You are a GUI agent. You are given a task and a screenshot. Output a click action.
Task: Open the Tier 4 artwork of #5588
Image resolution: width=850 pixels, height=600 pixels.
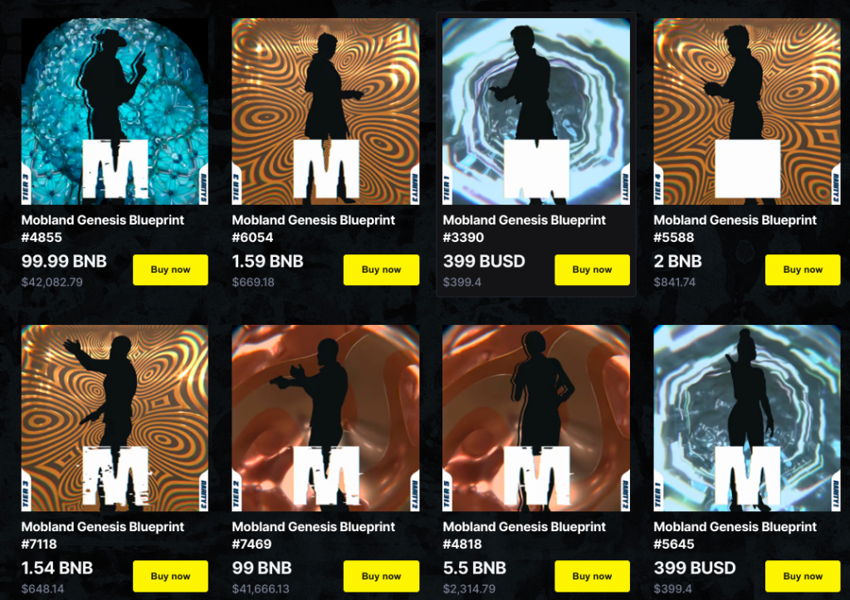click(747, 111)
